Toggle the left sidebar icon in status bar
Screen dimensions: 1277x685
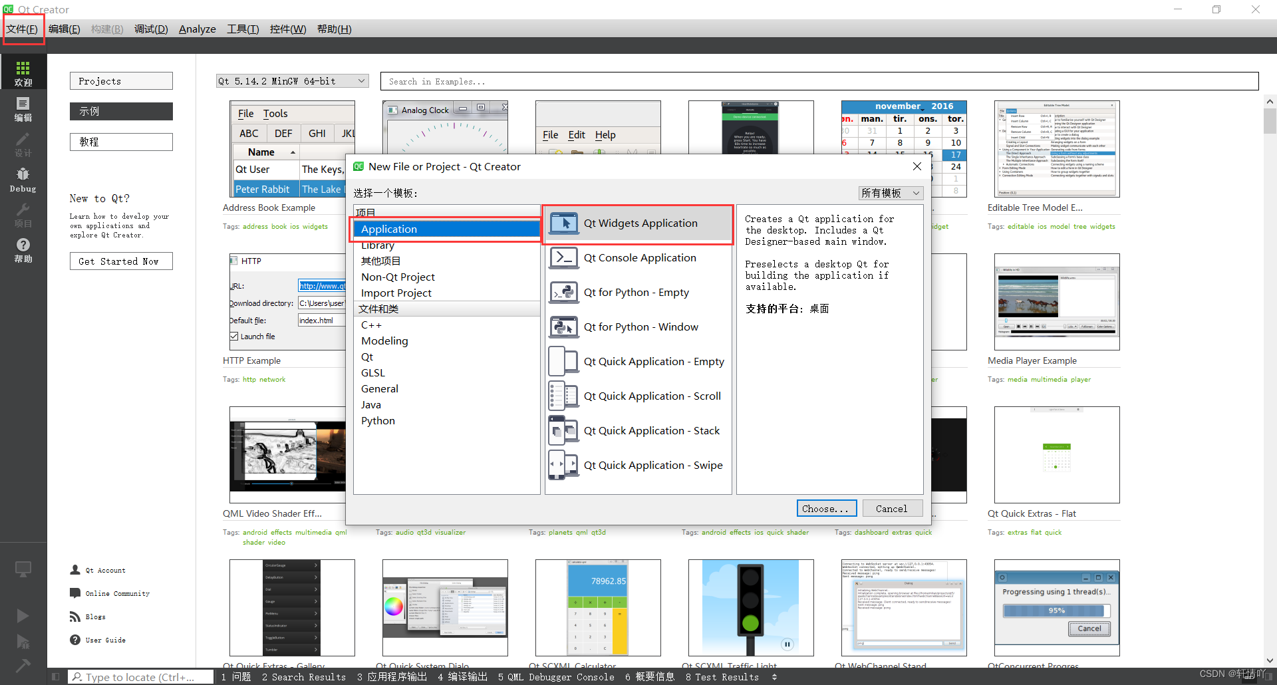pos(56,677)
